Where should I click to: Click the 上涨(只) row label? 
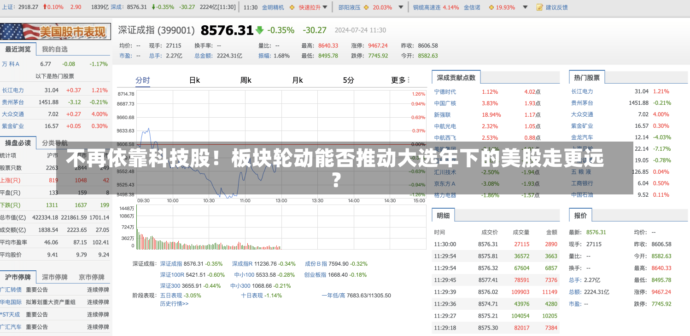coord(10,180)
